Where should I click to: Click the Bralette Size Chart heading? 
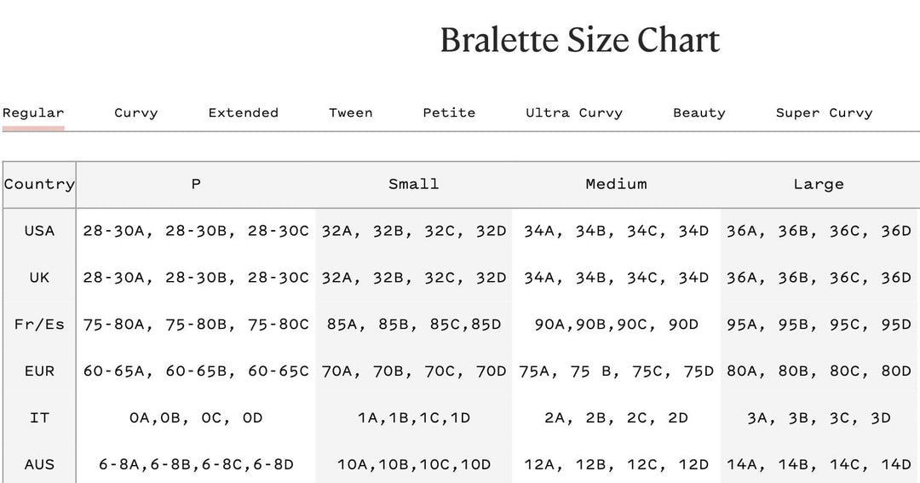click(x=579, y=40)
